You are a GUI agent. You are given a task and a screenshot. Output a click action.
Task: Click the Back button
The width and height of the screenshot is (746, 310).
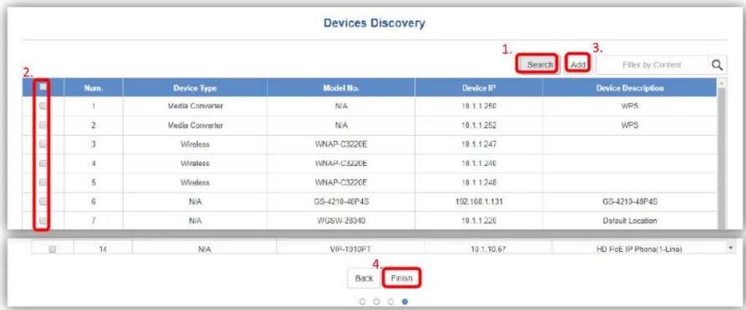point(365,279)
